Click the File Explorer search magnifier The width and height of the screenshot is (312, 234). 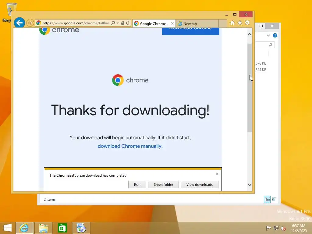[x=271, y=45]
